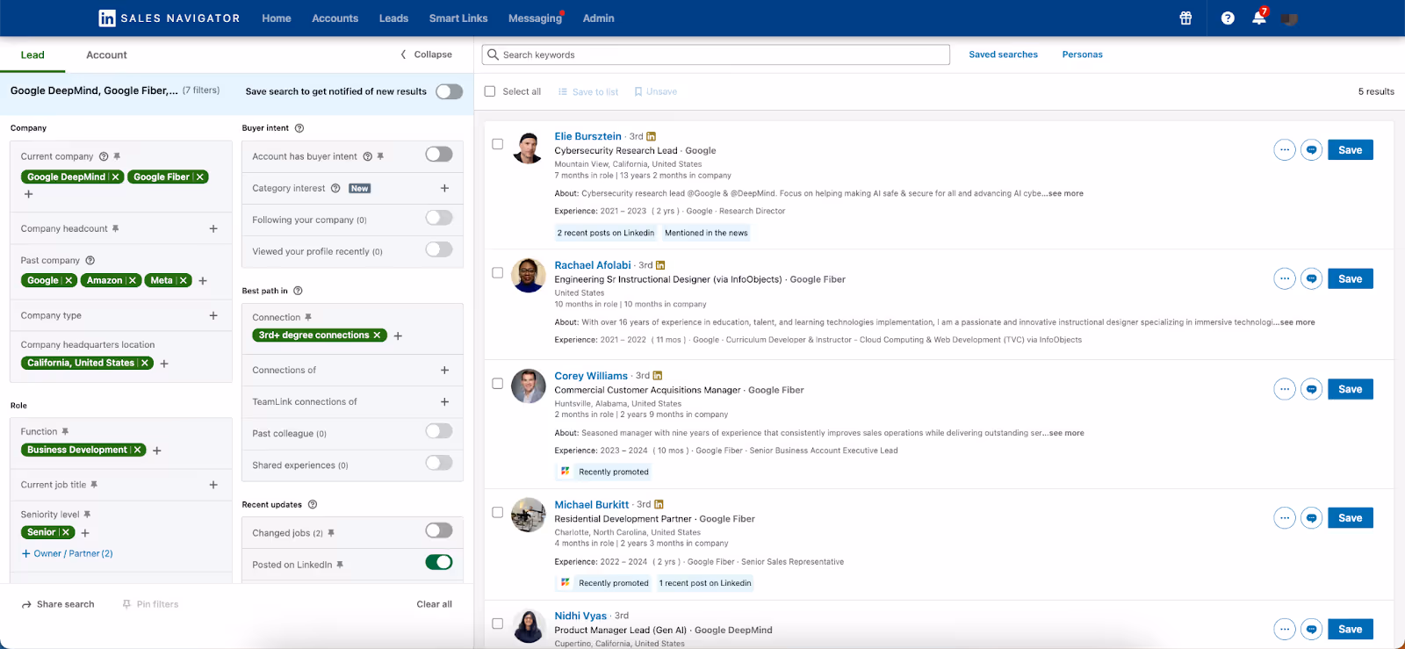Add Owner / Partner seniority suggestion

click(x=68, y=554)
